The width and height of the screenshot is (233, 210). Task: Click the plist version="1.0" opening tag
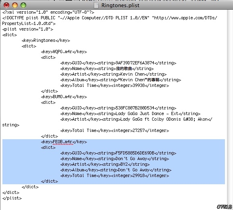(x=28, y=29)
